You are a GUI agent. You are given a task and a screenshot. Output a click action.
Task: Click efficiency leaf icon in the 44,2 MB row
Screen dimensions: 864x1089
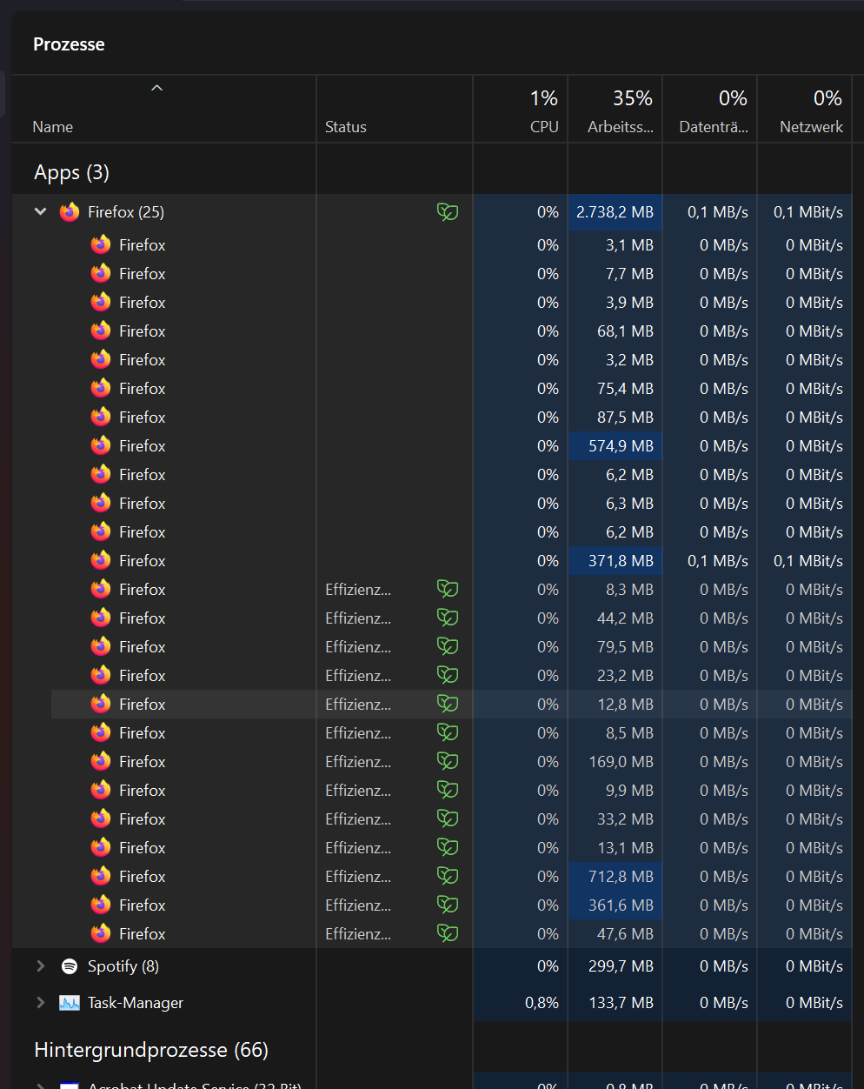pyautogui.click(x=448, y=618)
